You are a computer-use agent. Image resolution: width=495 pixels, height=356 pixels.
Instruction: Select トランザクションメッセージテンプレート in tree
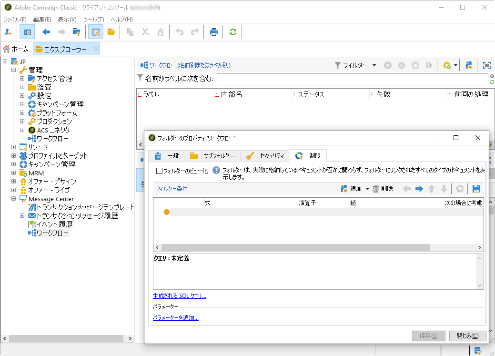(85, 207)
